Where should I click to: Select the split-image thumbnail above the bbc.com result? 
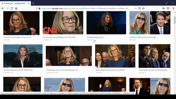[150, 23]
